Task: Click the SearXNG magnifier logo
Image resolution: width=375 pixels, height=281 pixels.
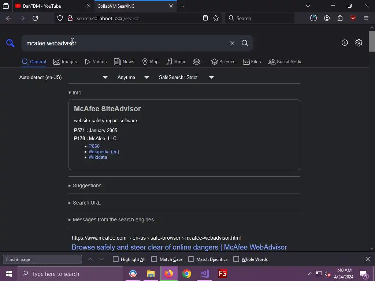Action: (x=10, y=43)
